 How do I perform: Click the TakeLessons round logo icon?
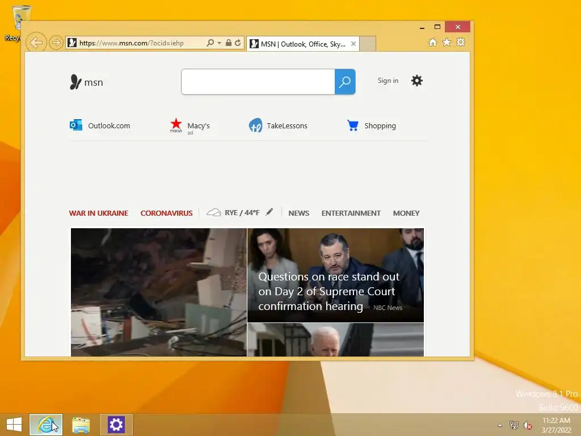[x=255, y=125]
